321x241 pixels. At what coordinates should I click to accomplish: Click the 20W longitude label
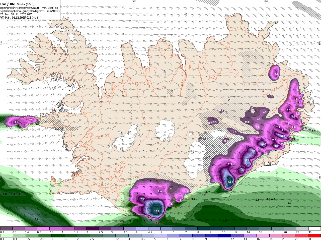133,1
